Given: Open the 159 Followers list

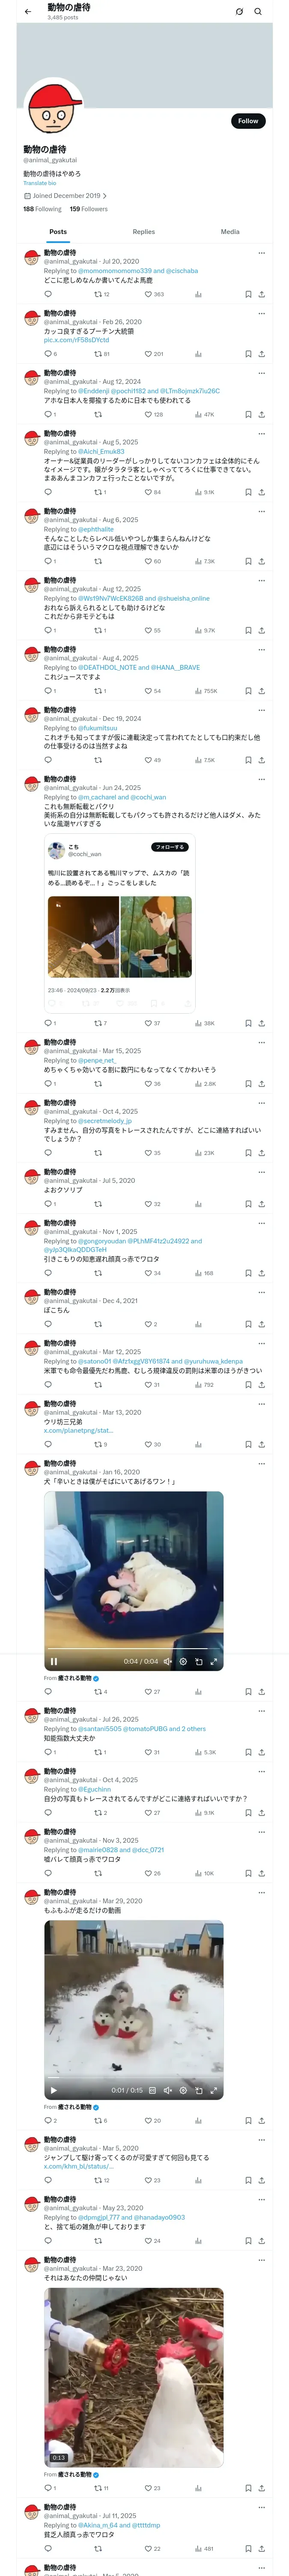Looking at the screenshot, I should (89, 209).
